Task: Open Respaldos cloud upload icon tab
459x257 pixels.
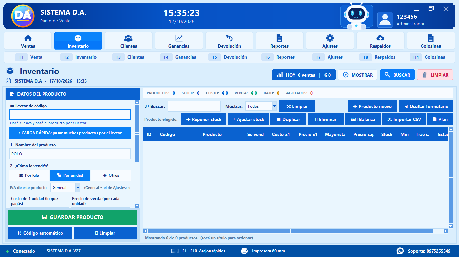Action: [x=380, y=41]
